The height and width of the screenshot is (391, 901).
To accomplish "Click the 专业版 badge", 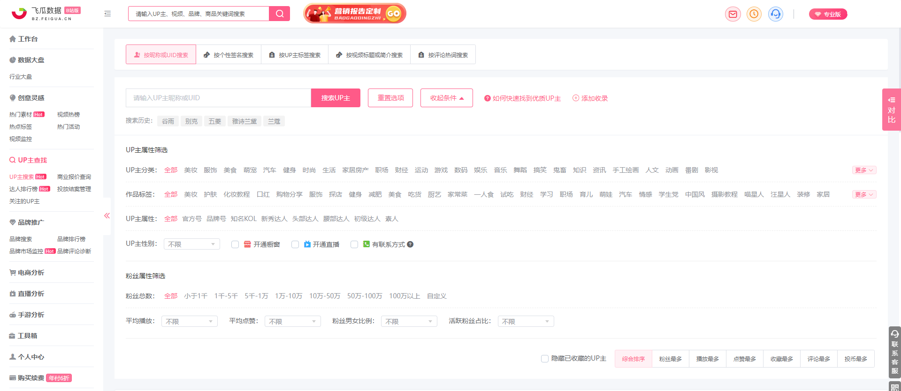I will (x=828, y=14).
